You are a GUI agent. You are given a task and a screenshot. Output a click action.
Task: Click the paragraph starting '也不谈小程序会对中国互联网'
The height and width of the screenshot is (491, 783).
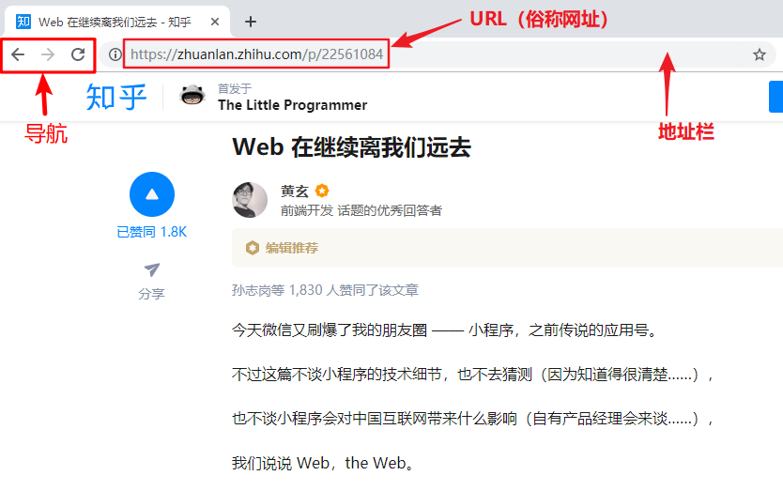[473, 418]
